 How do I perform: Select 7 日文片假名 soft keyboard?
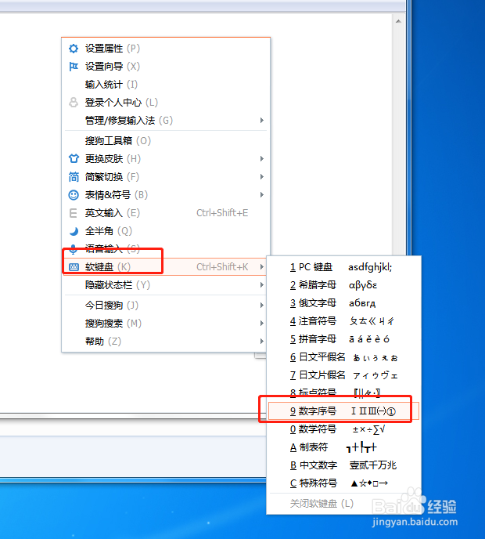coord(343,375)
